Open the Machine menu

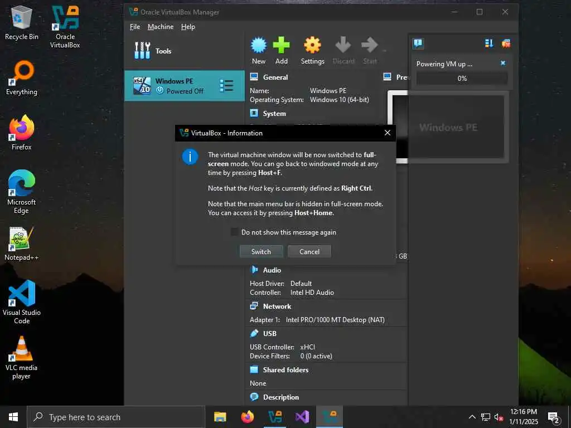click(161, 27)
